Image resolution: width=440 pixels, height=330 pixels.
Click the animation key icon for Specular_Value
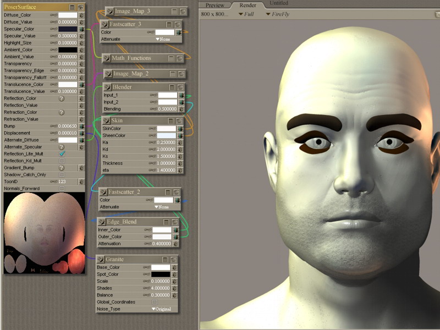[x=53, y=36]
